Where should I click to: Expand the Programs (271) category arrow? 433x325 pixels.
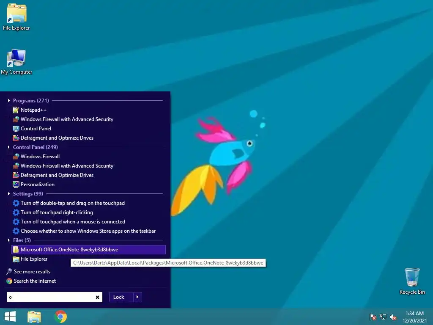click(x=9, y=101)
